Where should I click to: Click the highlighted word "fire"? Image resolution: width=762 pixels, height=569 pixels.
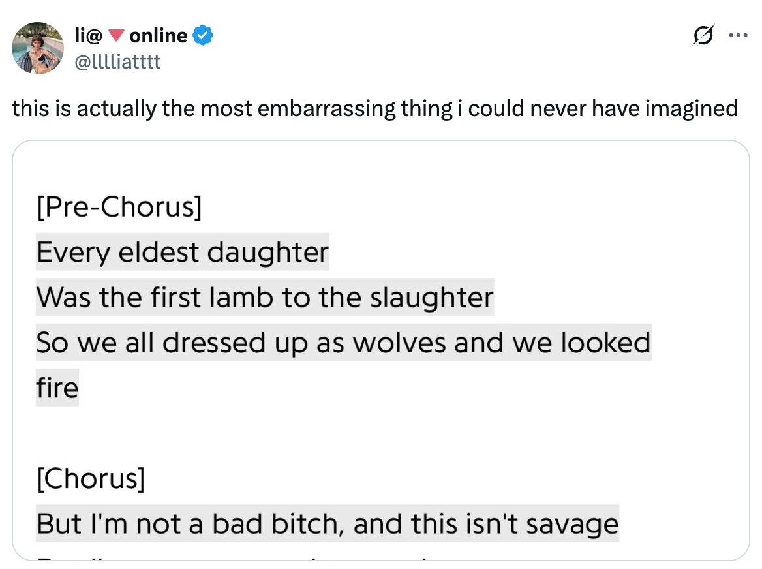tap(57, 388)
